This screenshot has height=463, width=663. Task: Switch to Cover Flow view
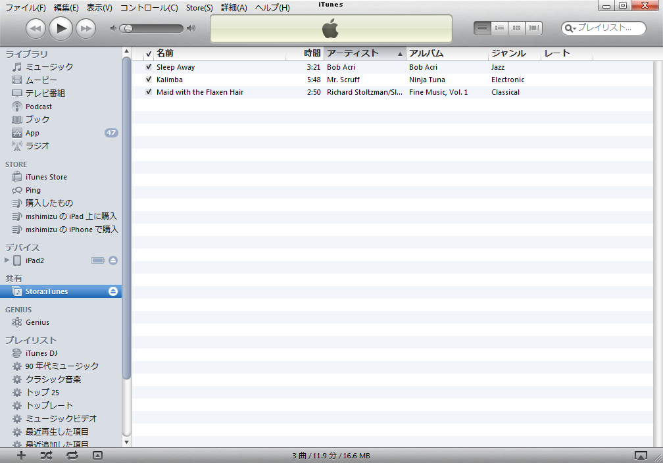coord(534,28)
